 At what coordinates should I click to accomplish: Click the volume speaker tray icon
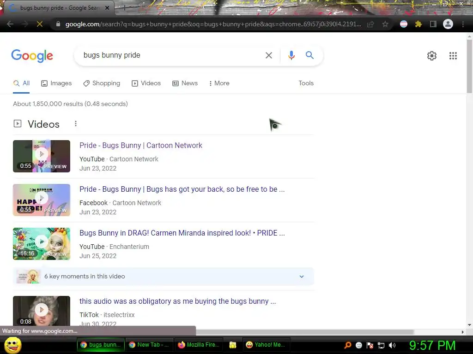[x=392, y=345]
